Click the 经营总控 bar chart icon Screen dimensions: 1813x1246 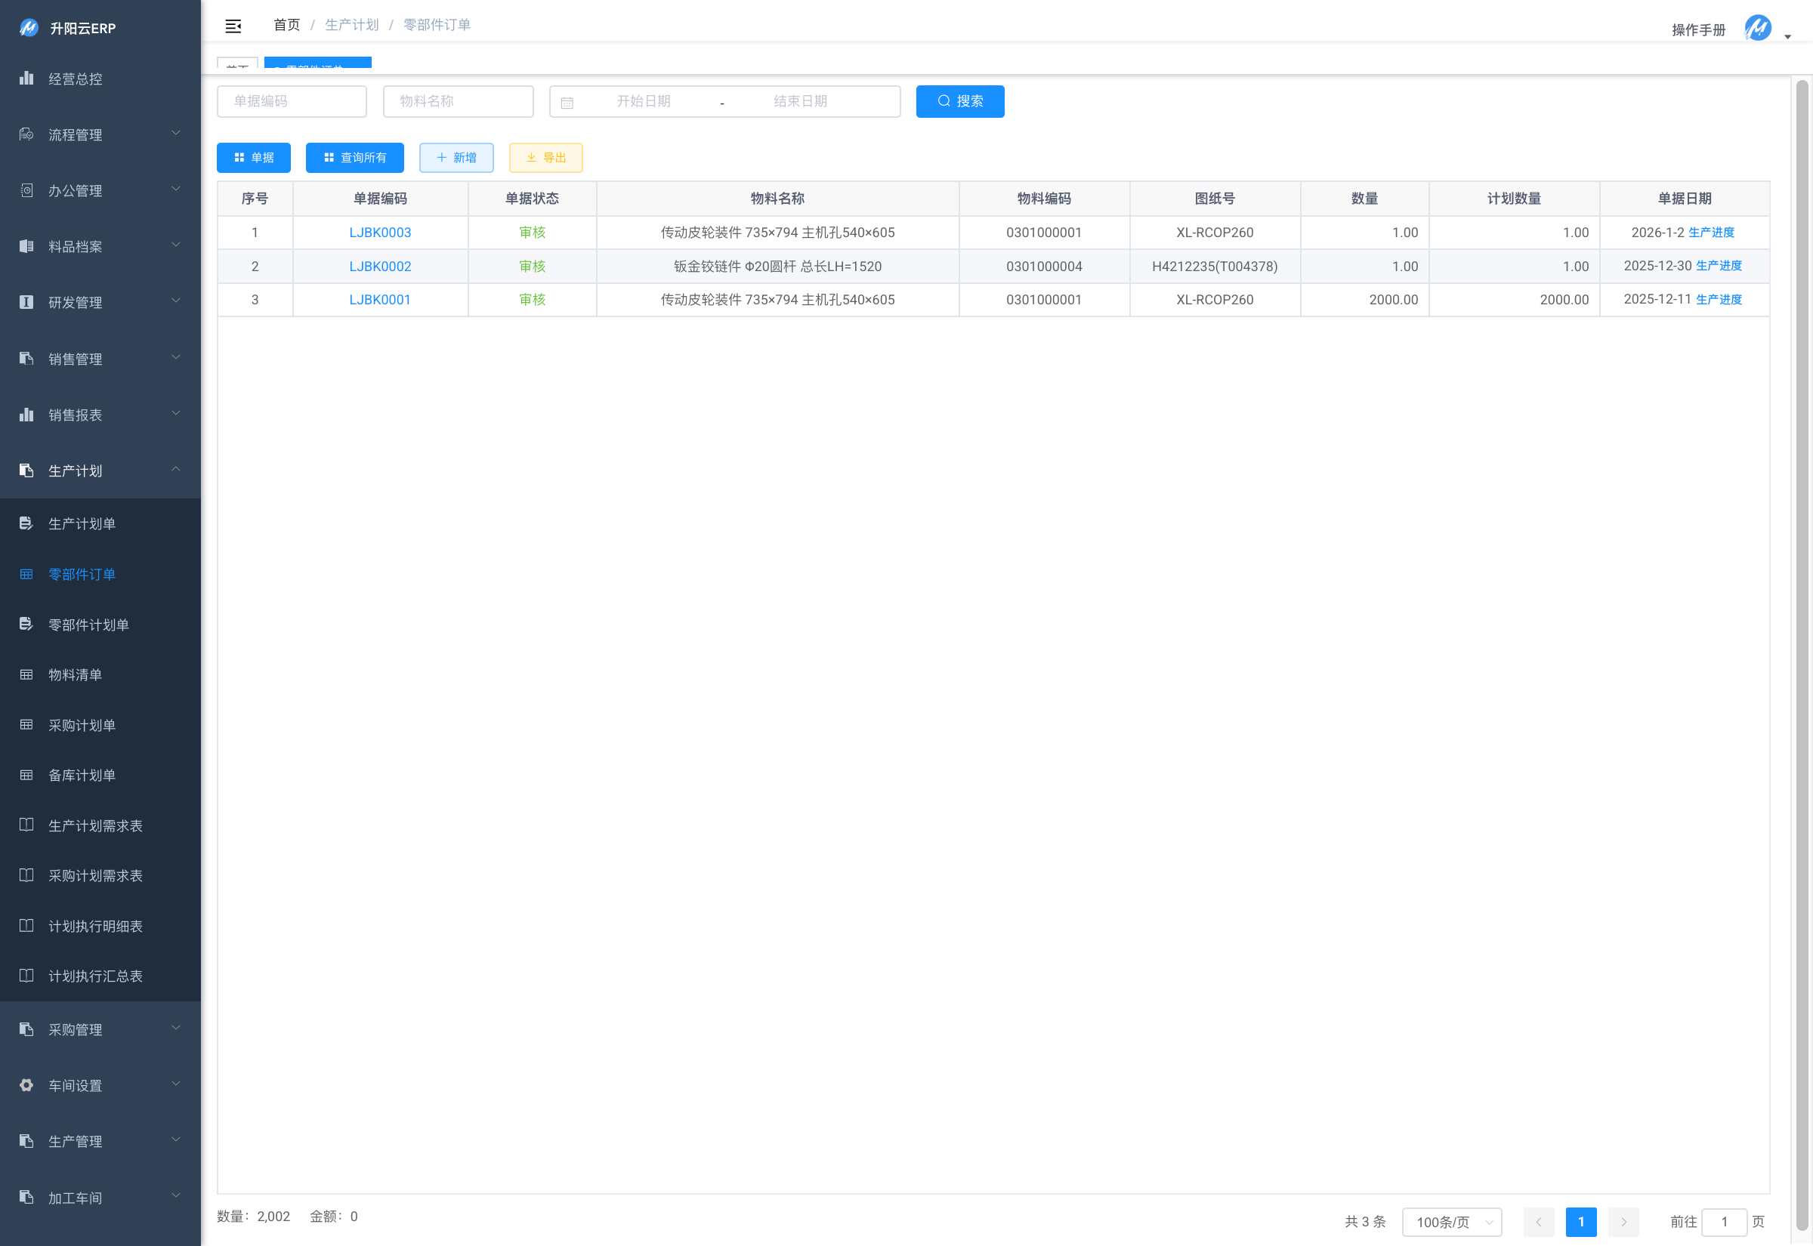26,78
